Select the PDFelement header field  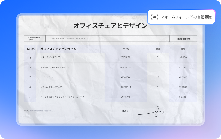pyautogui.click(x=183, y=39)
